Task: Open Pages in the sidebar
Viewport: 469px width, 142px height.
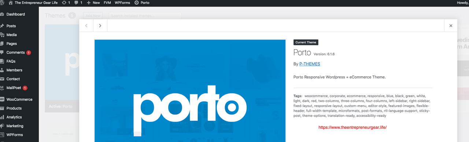Action: click(12, 43)
